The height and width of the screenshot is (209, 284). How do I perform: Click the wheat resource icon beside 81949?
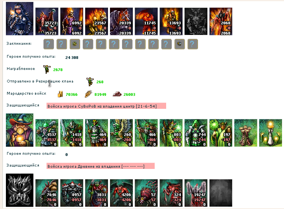pyautogui.click(x=88, y=94)
